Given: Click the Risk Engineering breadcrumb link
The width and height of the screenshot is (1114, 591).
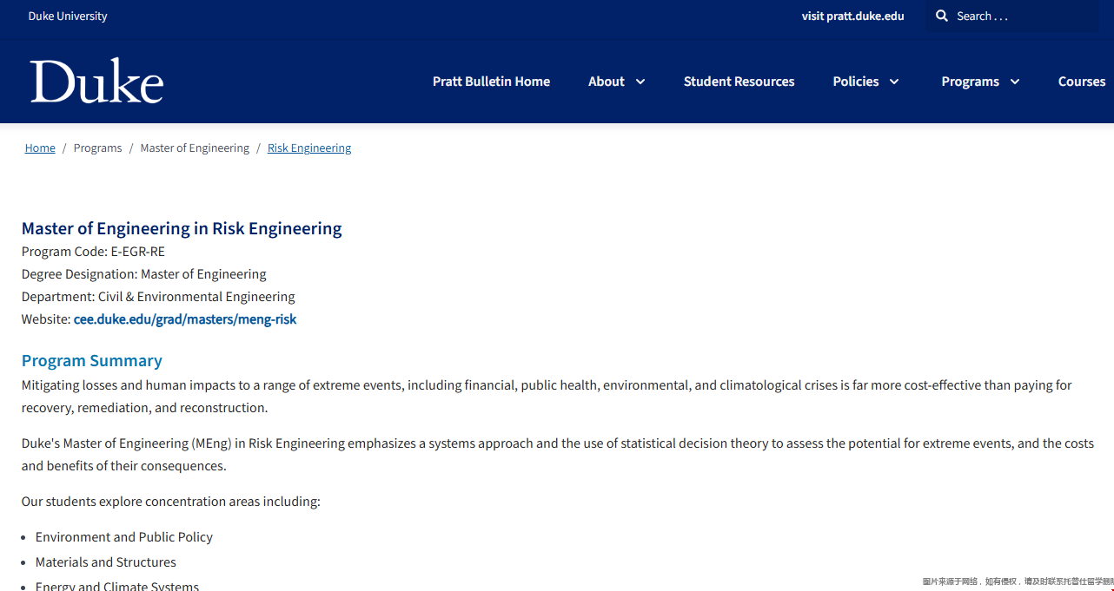Looking at the screenshot, I should pyautogui.click(x=309, y=148).
